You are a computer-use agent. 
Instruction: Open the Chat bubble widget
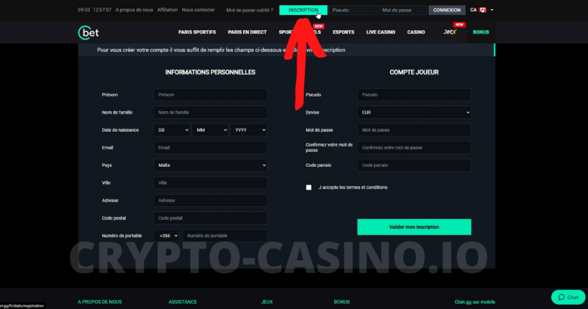[x=568, y=297]
